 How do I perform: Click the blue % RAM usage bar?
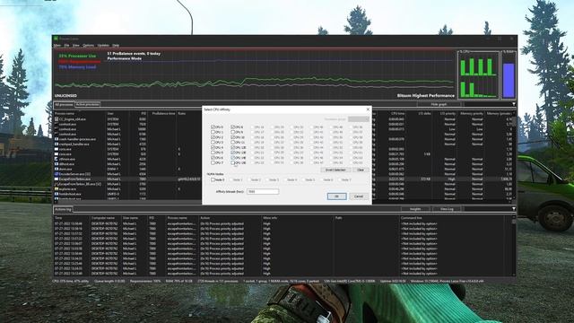[x=509, y=80]
